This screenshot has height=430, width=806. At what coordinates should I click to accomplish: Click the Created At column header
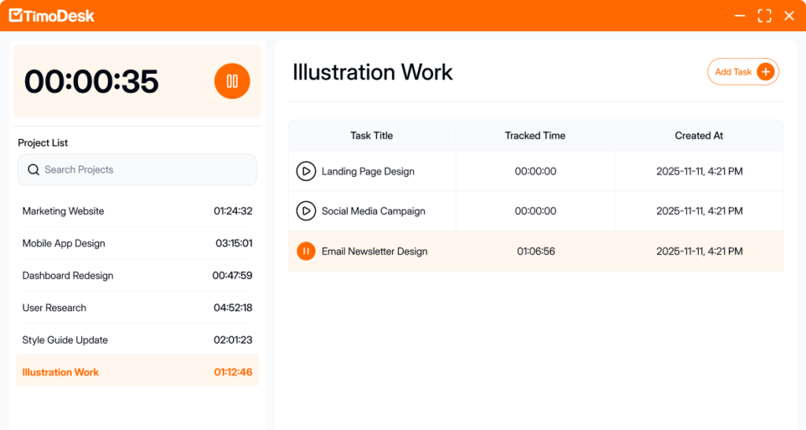tap(699, 135)
